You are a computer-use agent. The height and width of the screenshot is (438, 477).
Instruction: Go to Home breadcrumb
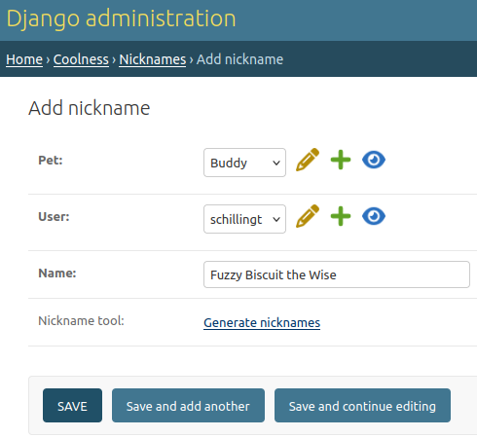click(24, 59)
